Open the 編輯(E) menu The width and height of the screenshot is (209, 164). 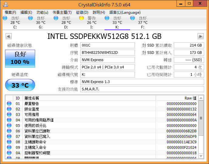(26, 12)
